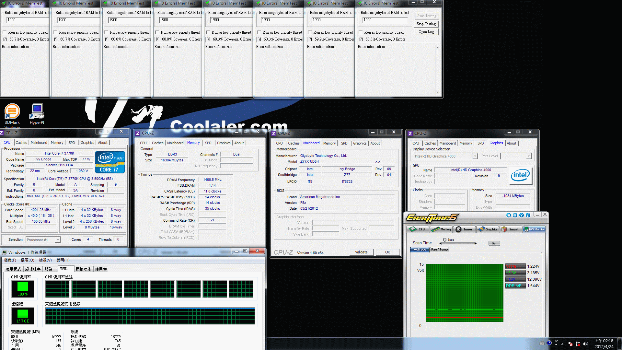Click Validate button in CPU-Z
Viewport: 622px width, 350px height.
(361, 252)
